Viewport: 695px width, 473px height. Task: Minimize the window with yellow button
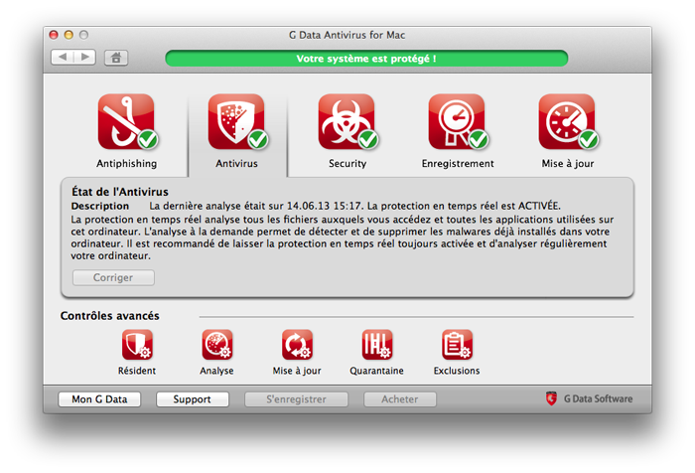(x=69, y=35)
